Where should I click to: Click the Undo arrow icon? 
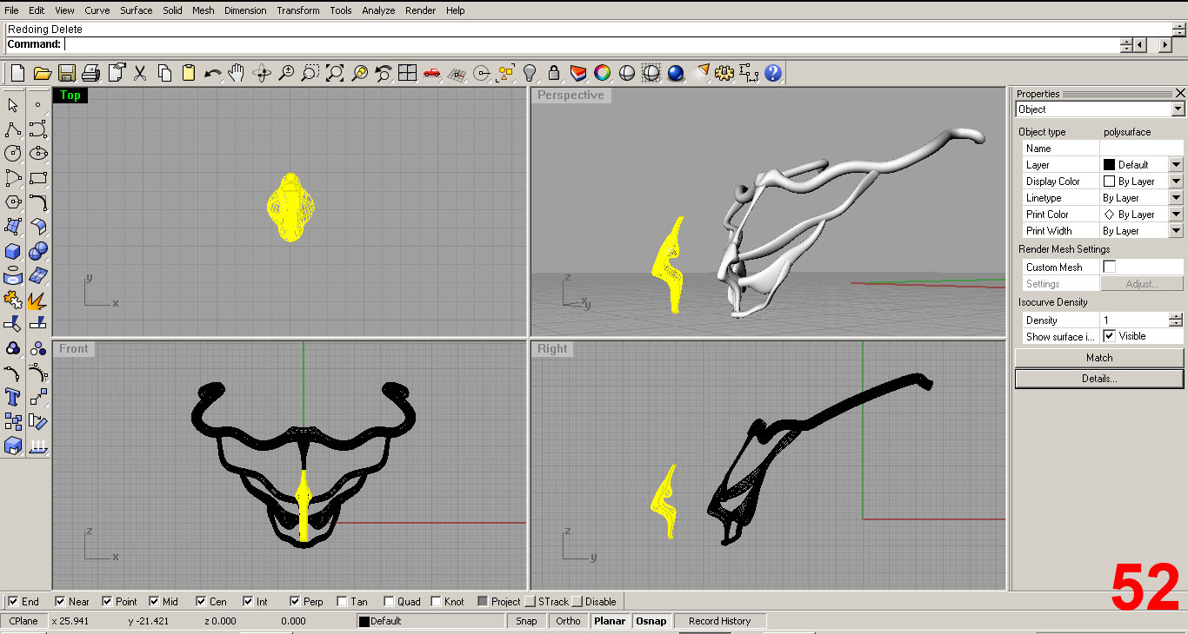point(213,73)
